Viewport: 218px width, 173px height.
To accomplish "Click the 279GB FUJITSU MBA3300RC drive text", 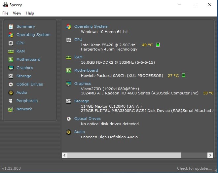I will [147, 111].
